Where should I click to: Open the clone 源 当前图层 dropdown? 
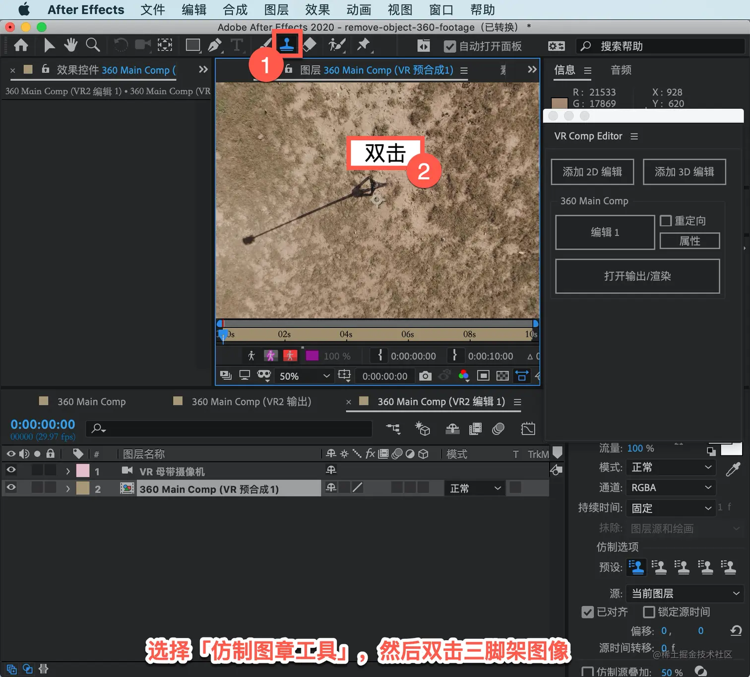(685, 593)
